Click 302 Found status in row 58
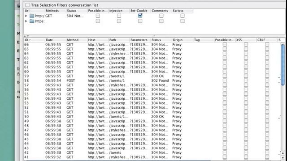The image size is (287, 161). pyautogui.click(x=160, y=80)
